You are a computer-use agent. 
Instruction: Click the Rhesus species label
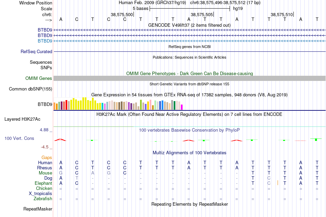point(45,168)
